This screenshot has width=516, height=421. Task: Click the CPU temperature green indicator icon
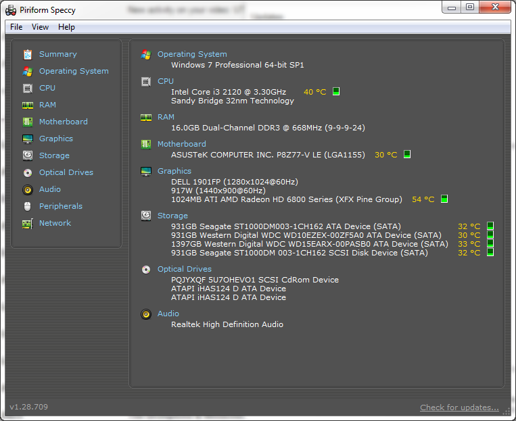336,91
